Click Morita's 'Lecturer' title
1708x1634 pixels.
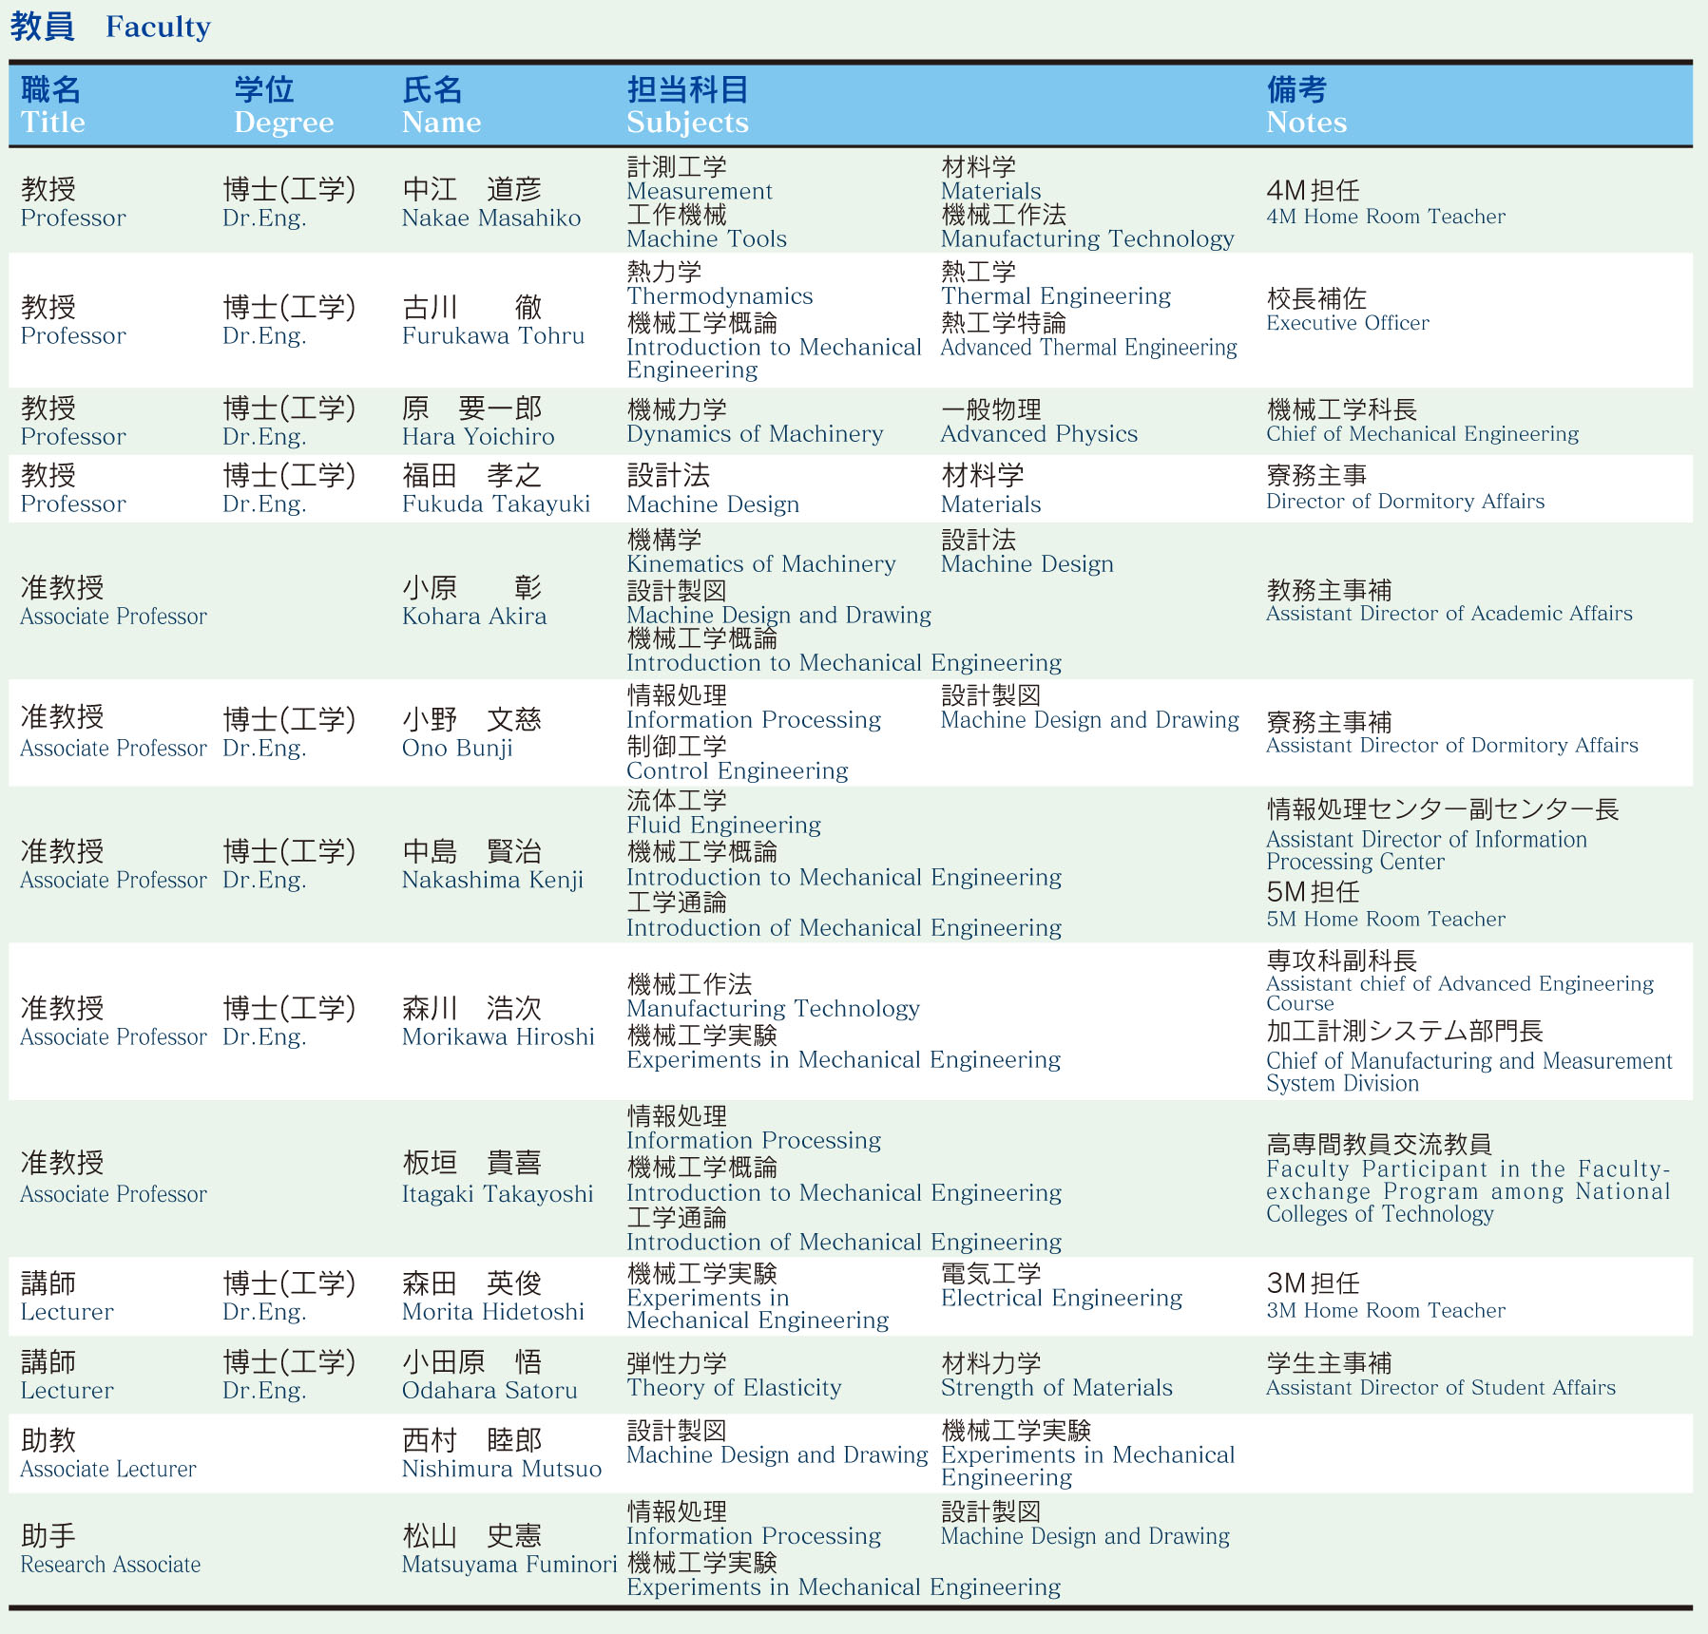(x=67, y=1313)
